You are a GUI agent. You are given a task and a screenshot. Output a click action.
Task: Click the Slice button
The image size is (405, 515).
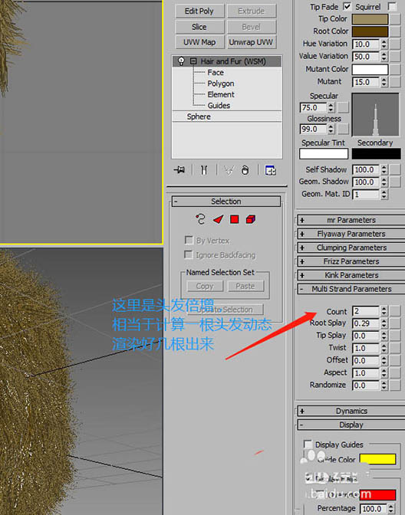point(199,27)
